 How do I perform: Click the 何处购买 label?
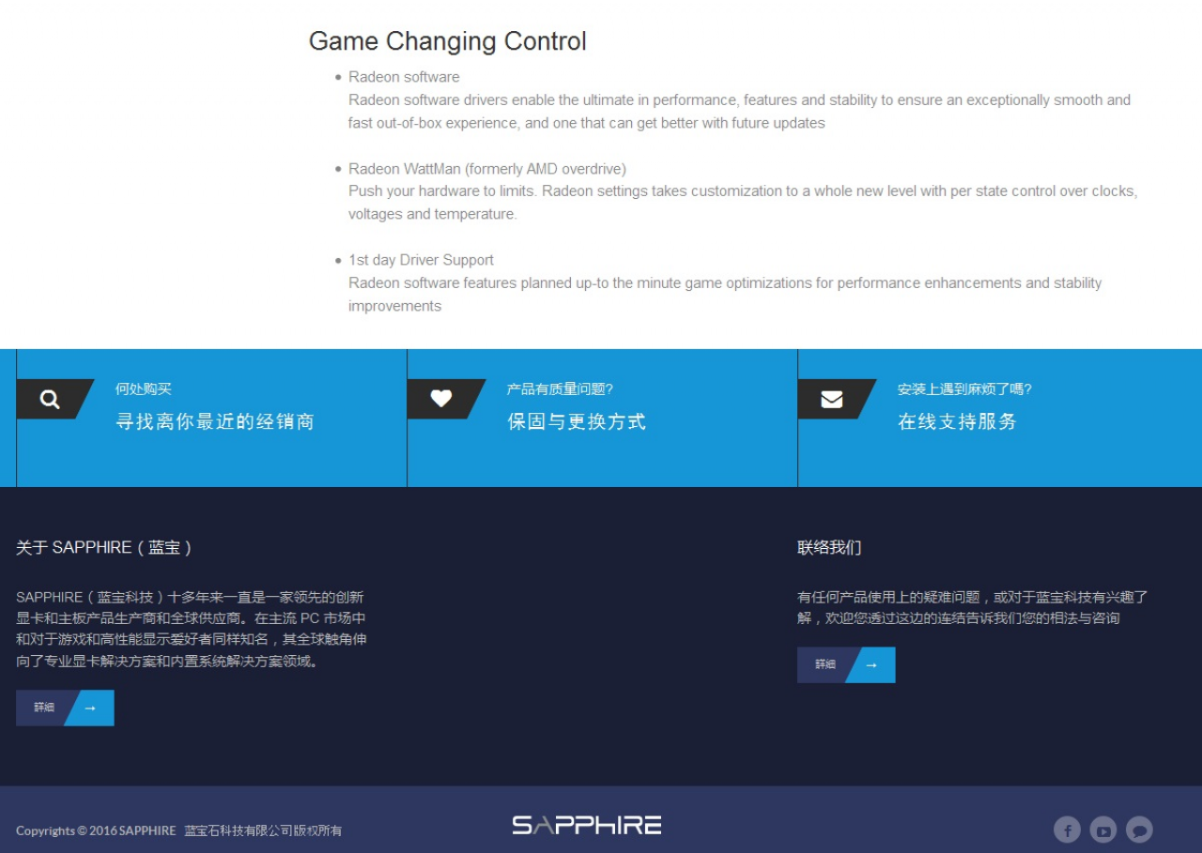144,389
